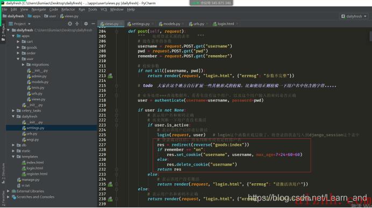Viewport: 372px width, 208px height.
Task: Open the Run menu
Action: 82,10
